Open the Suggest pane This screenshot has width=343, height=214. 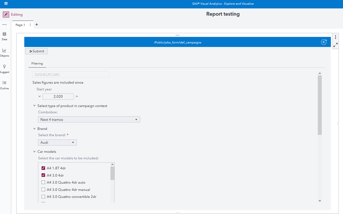pos(4,68)
